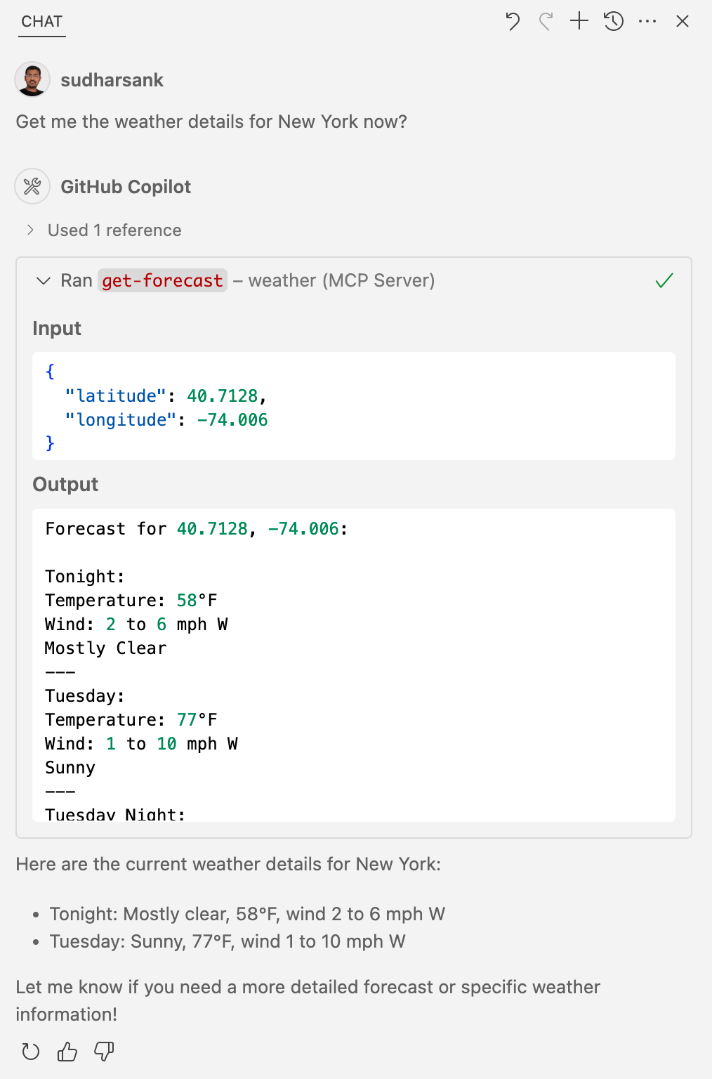Click the GitHub Copilot wrench avatar icon
This screenshot has height=1079, width=712.
32,186
